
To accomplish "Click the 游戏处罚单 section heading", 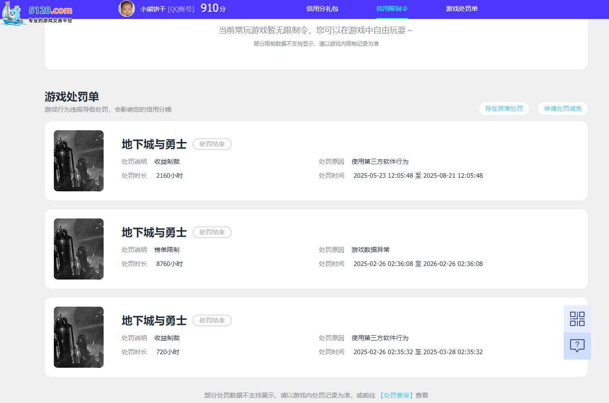I will (x=71, y=97).
